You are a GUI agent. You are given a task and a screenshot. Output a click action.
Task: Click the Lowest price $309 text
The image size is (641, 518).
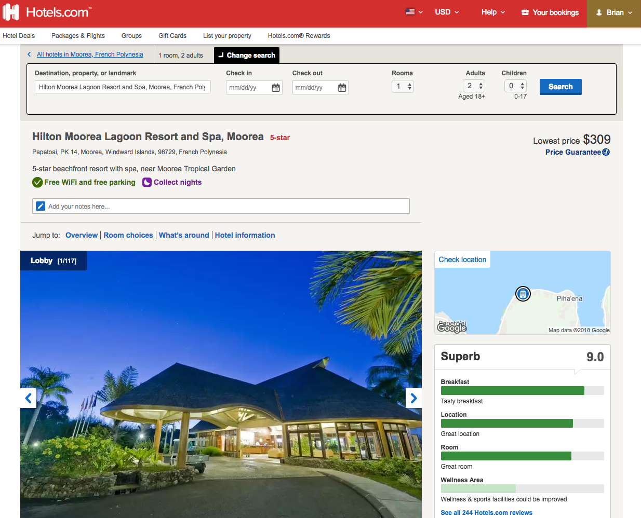tap(572, 140)
